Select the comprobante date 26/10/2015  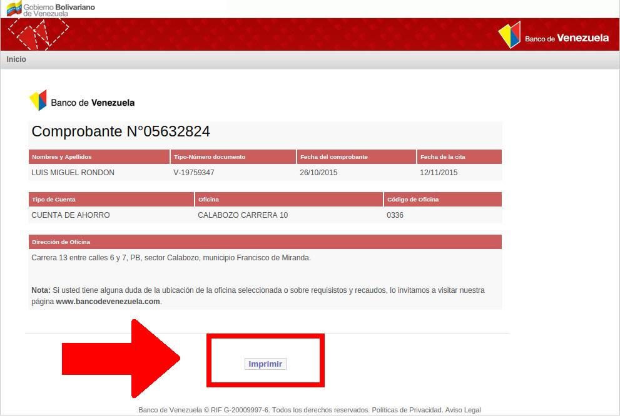coord(318,173)
